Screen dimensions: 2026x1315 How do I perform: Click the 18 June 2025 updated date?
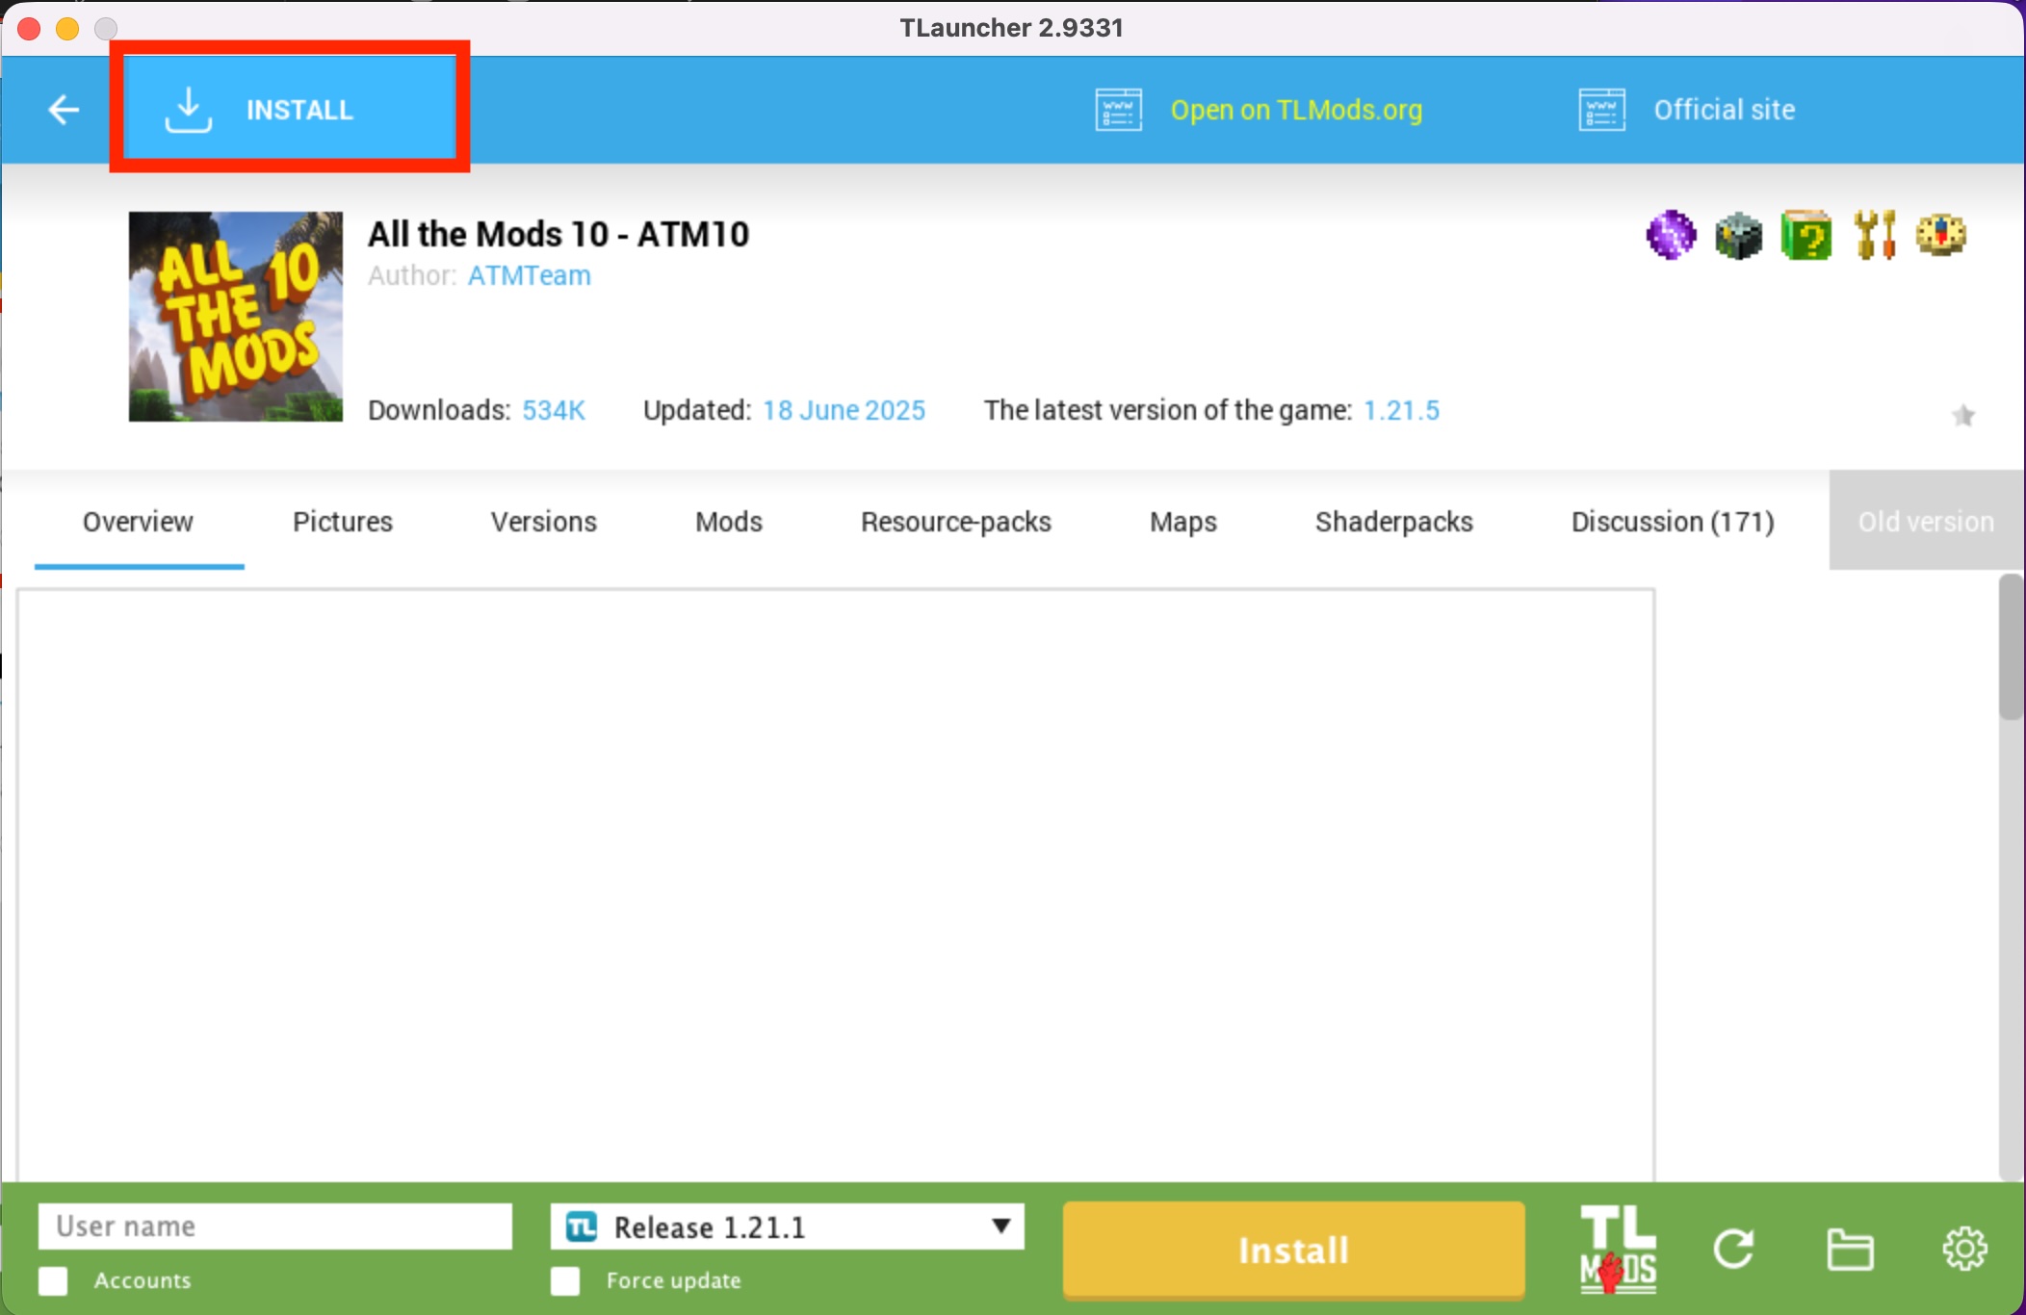click(844, 410)
